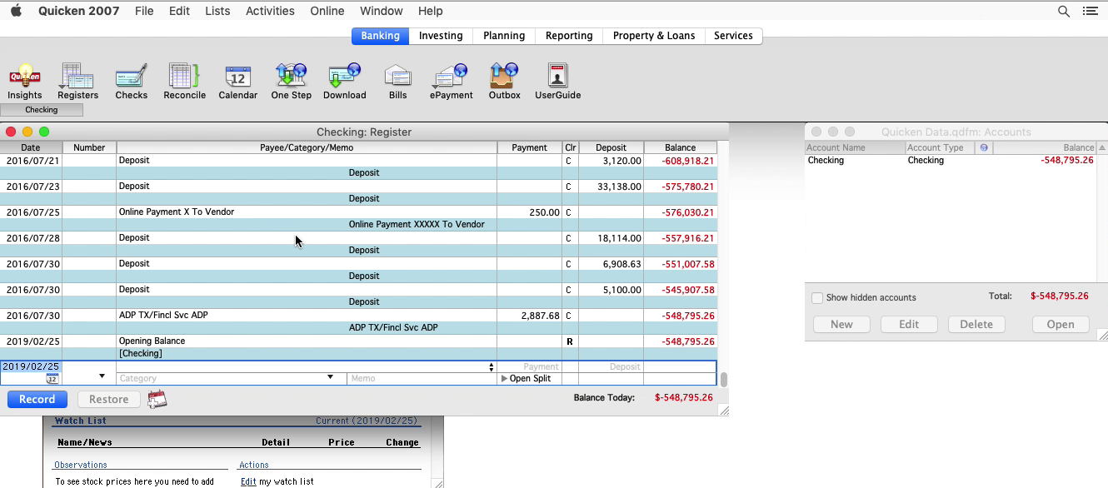Viewport: 1108px width, 488px height.
Task: Open the ePayment toolbar icon
Action: [x=451, y=82]
